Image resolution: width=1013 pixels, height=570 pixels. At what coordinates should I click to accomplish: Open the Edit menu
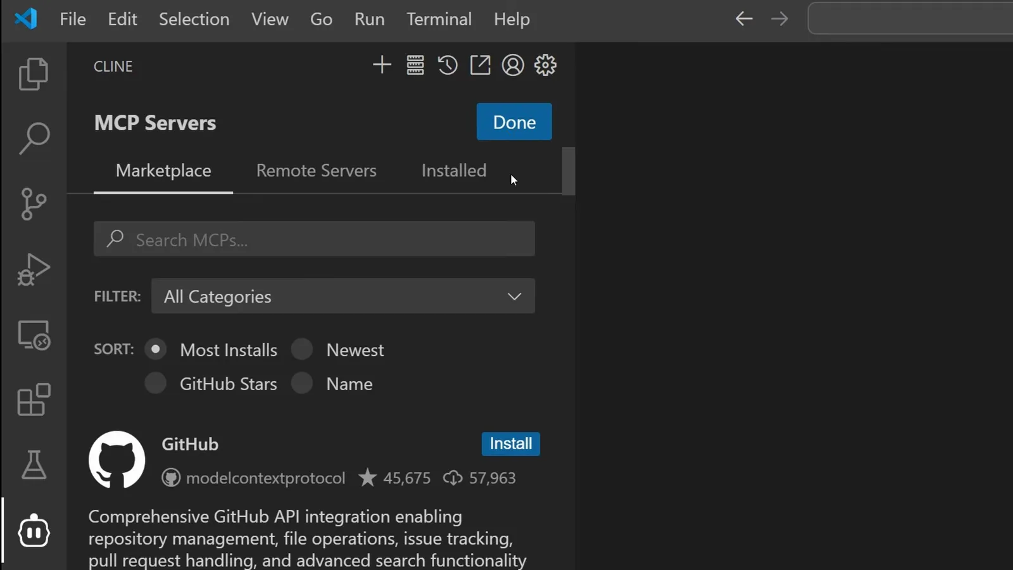coord(122,19)
